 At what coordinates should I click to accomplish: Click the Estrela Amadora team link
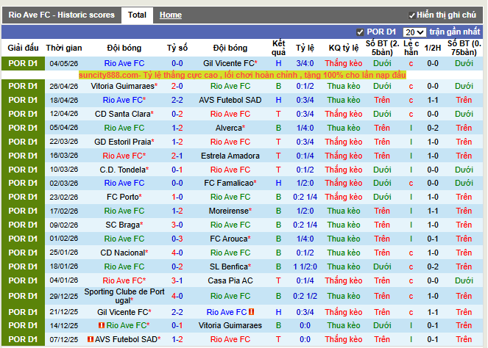[230, 156]
